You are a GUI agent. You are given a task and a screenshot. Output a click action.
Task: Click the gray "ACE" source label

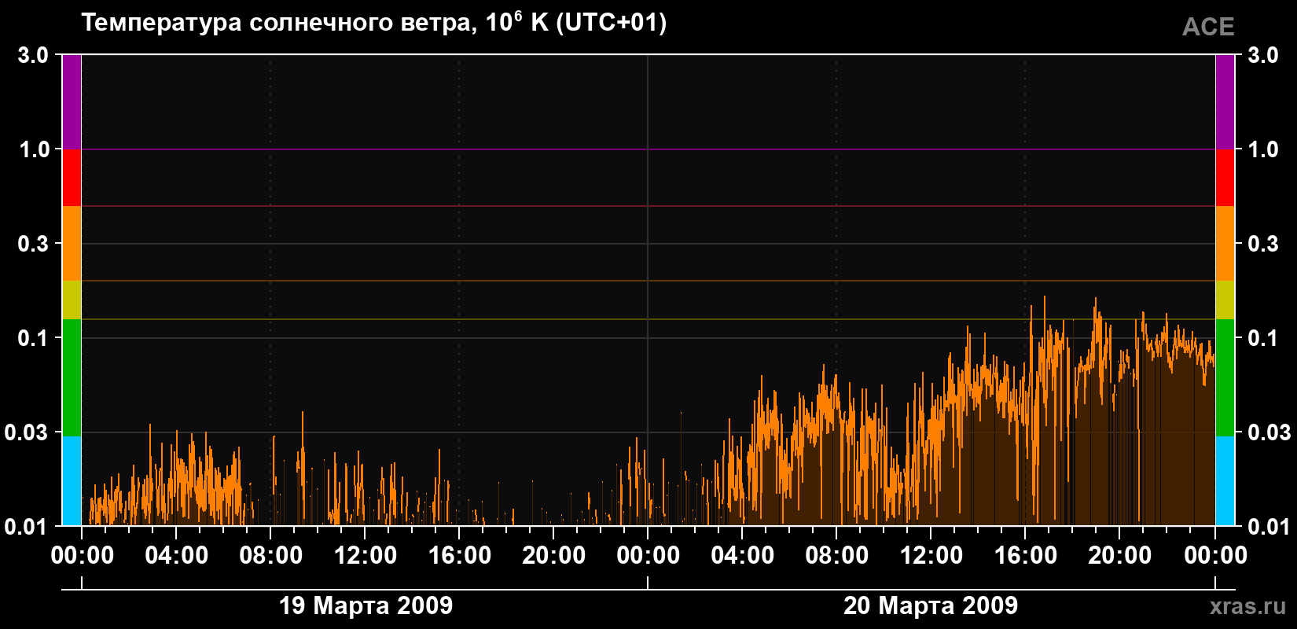(1208, 28)
